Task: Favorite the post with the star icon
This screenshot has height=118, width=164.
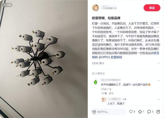Action: coord(140,112)
